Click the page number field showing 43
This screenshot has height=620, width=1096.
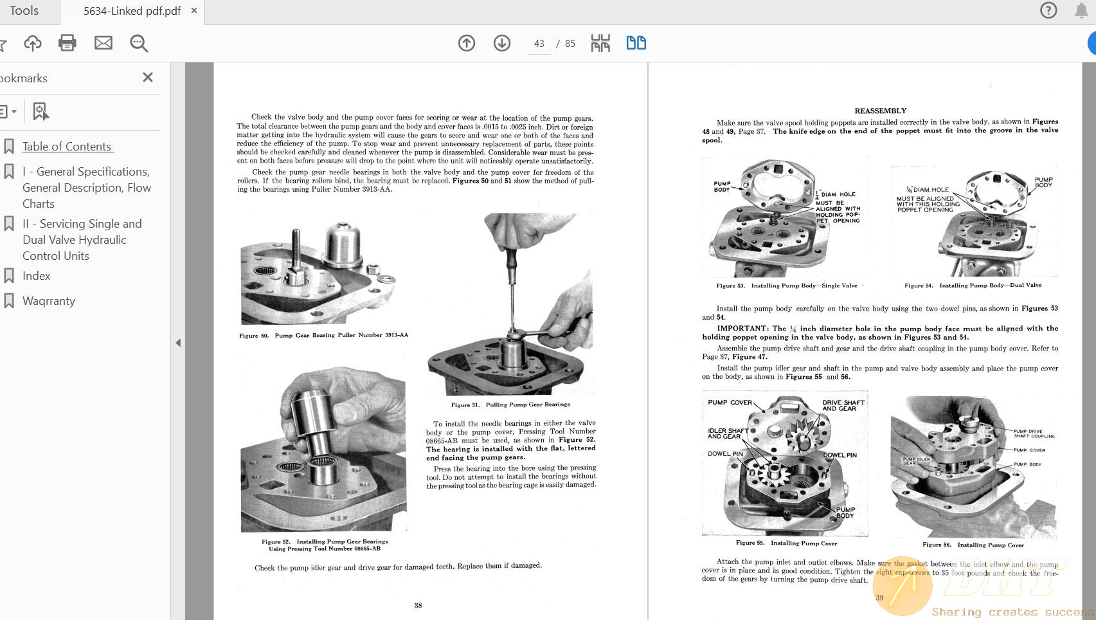pyautogui.click(x=539, y=44)
